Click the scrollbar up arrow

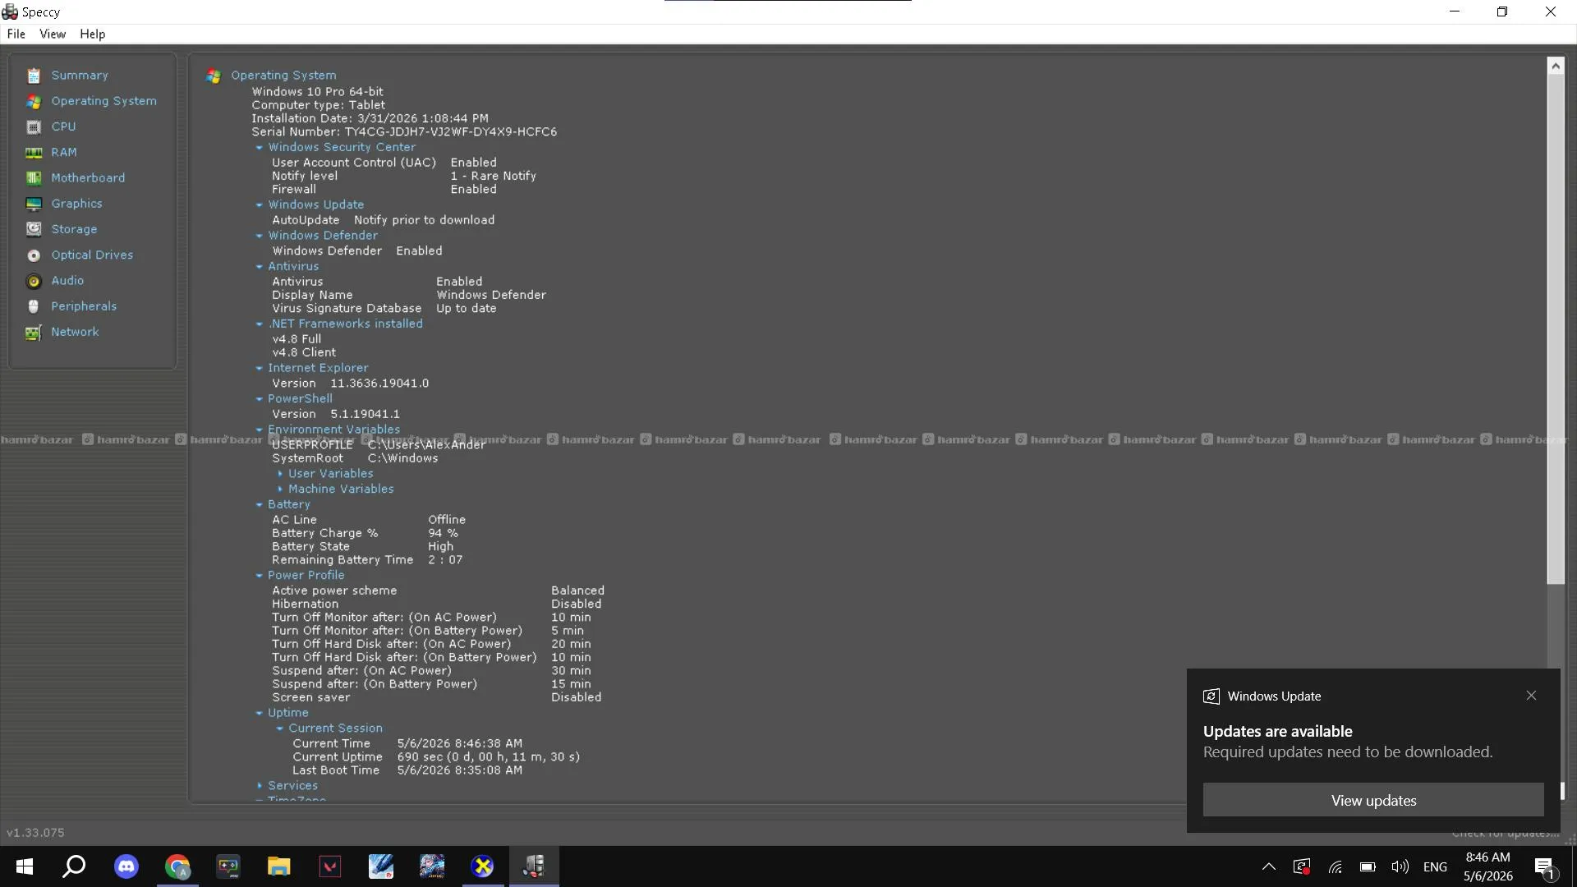pyautogui.click(x=1555, y=66)
